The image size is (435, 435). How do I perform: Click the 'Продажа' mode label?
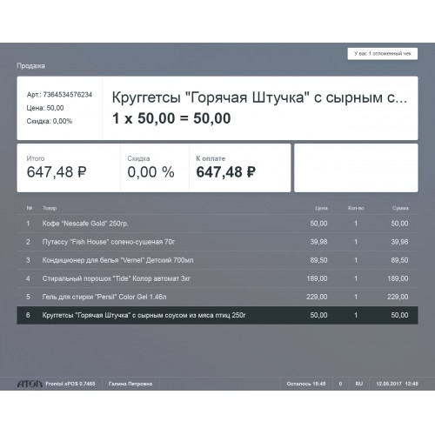point(30,66)
